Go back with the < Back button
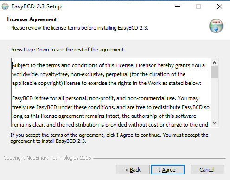The width and height of the screenshot is (230, 180). [133, 170]
